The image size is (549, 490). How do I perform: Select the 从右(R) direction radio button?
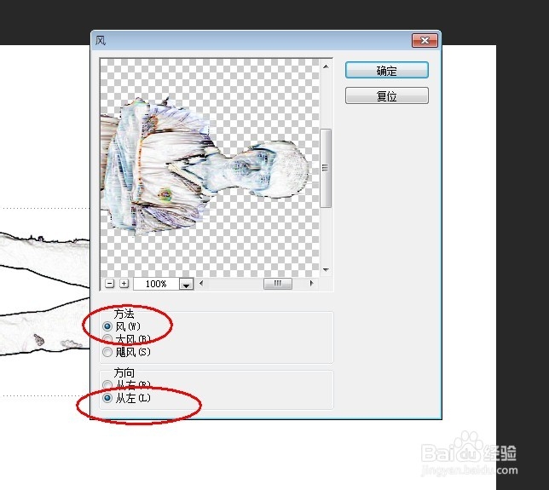(x=107, y=385)
